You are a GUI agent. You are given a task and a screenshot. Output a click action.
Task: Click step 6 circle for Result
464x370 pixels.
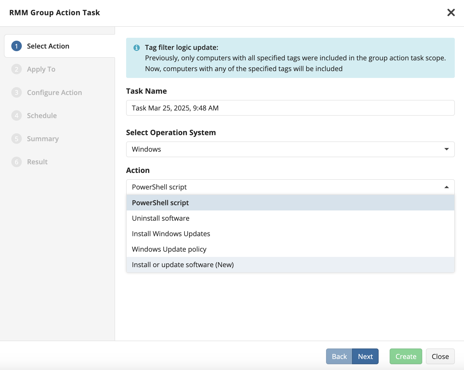17,162
